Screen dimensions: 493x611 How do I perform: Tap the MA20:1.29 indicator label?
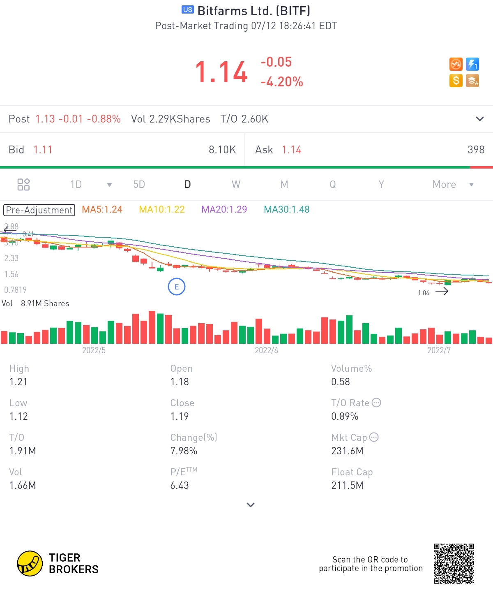224,209
